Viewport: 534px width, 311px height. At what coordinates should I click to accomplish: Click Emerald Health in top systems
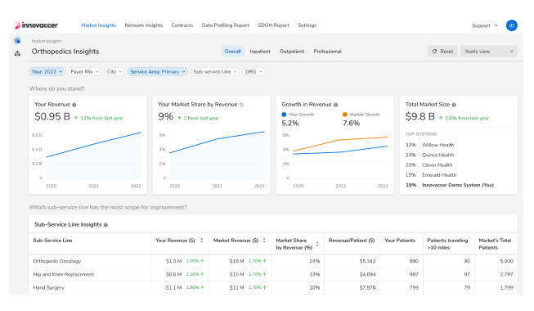(x=439, y=175)
